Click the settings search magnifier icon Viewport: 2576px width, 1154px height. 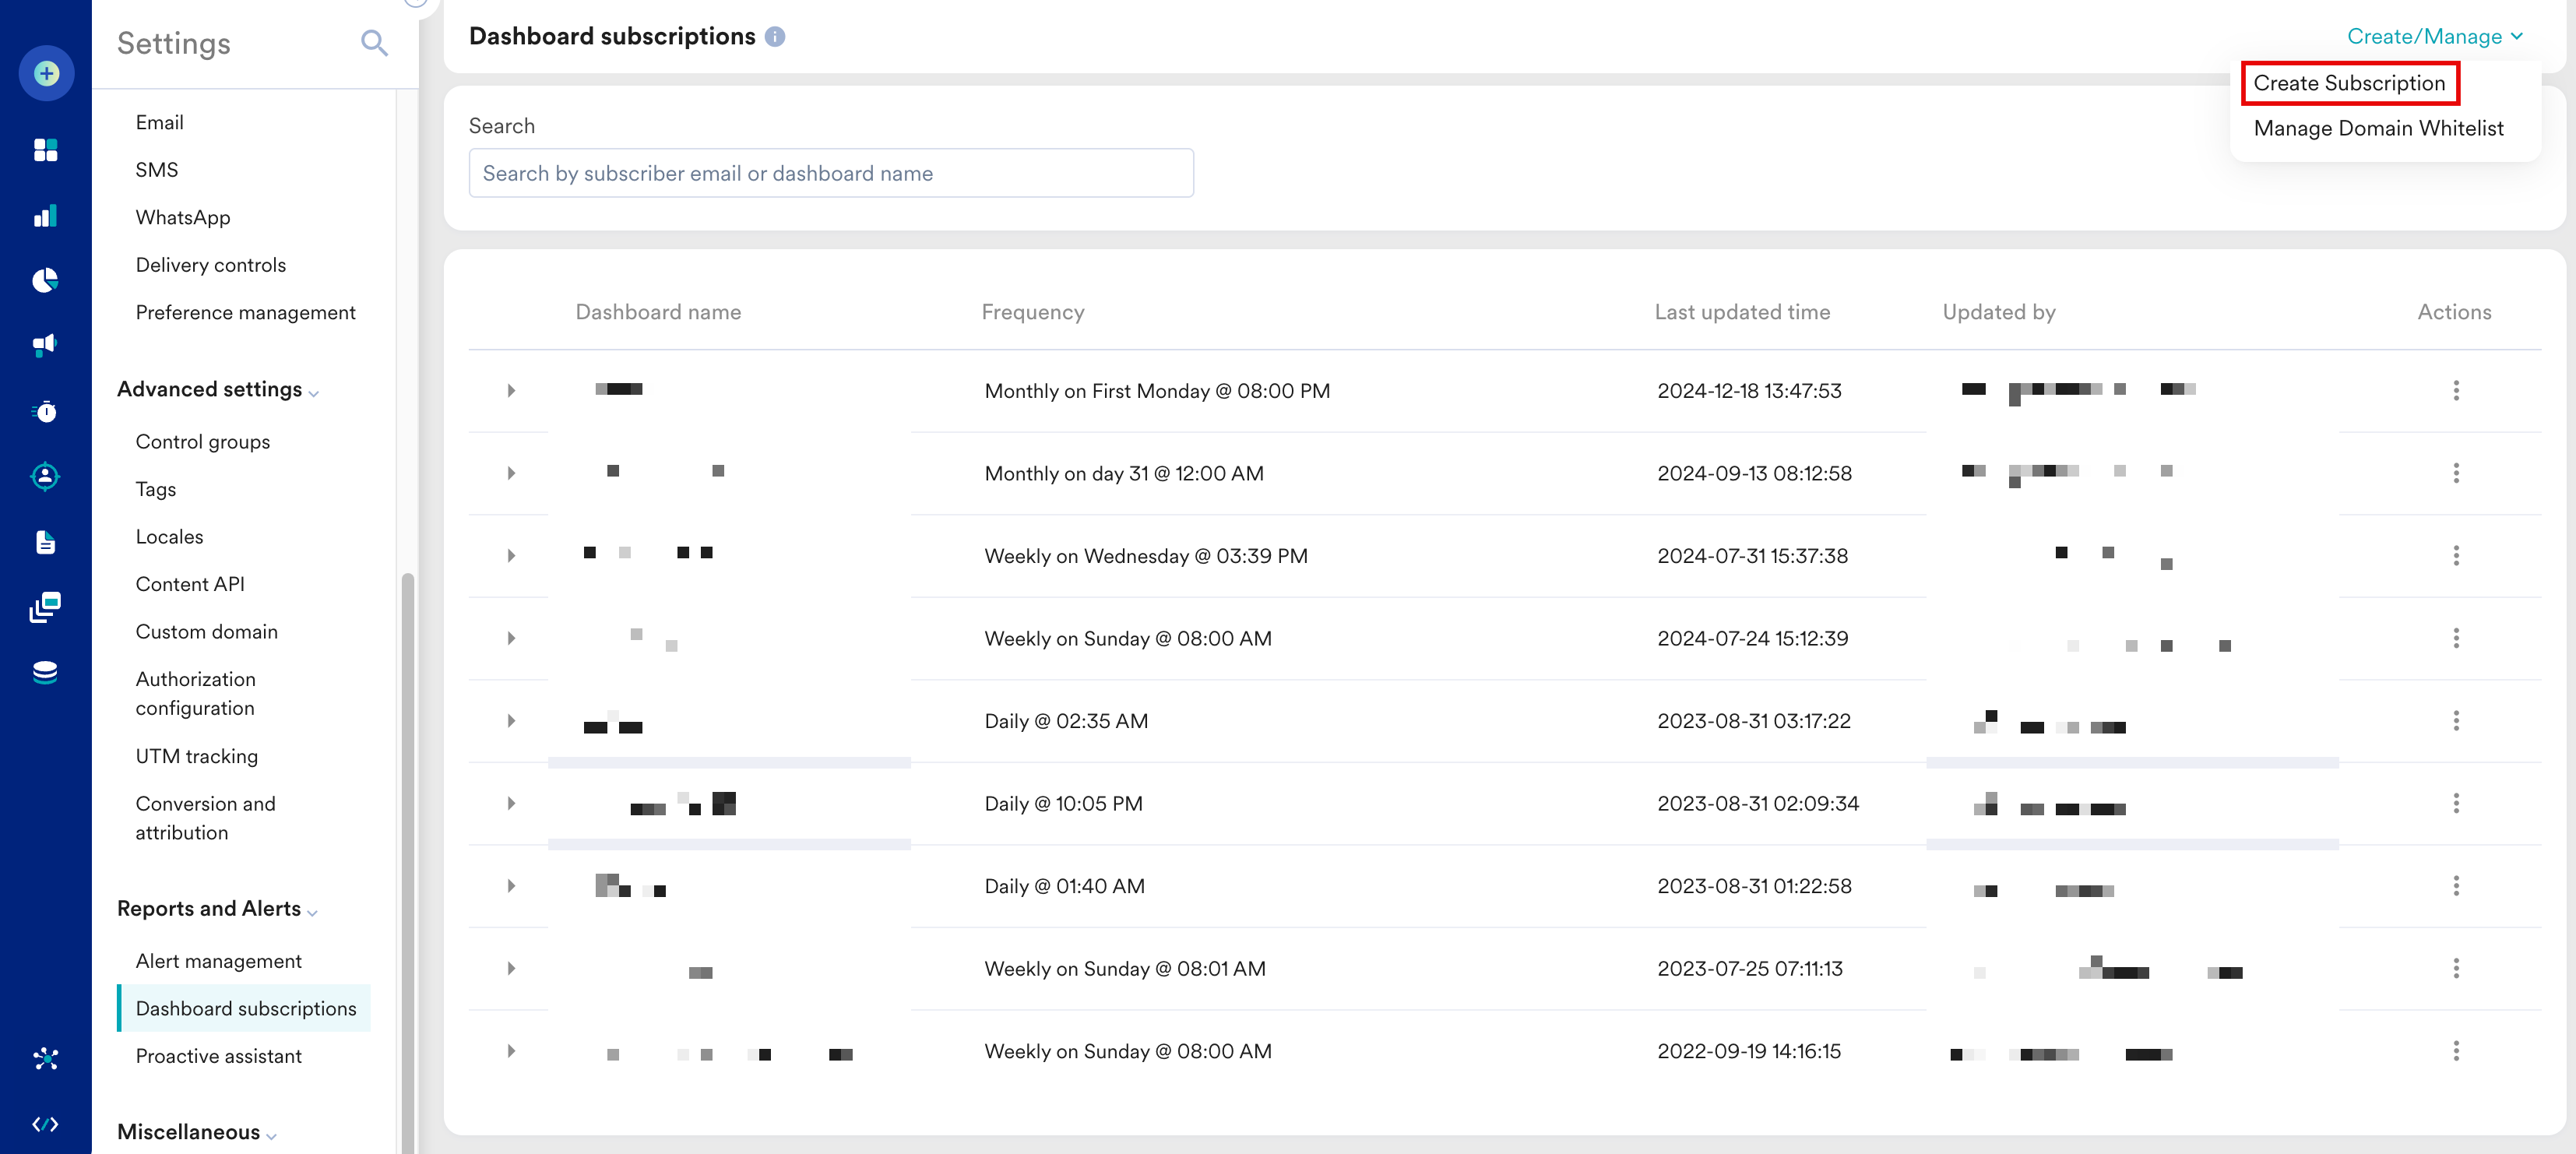click(374, 43)
